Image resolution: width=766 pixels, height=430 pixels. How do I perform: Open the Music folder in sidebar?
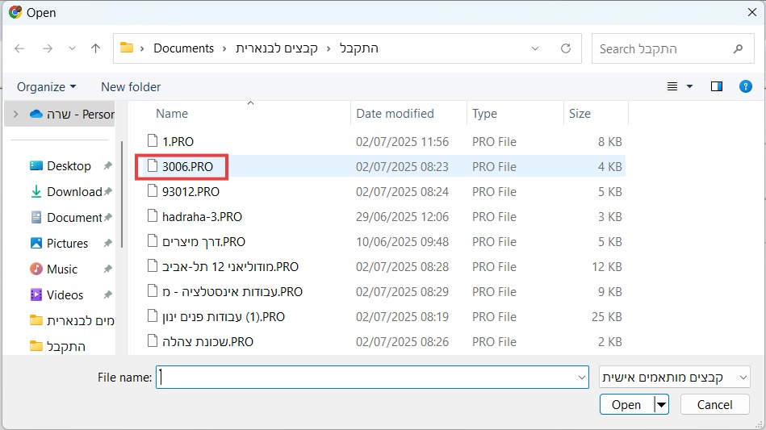62,269
